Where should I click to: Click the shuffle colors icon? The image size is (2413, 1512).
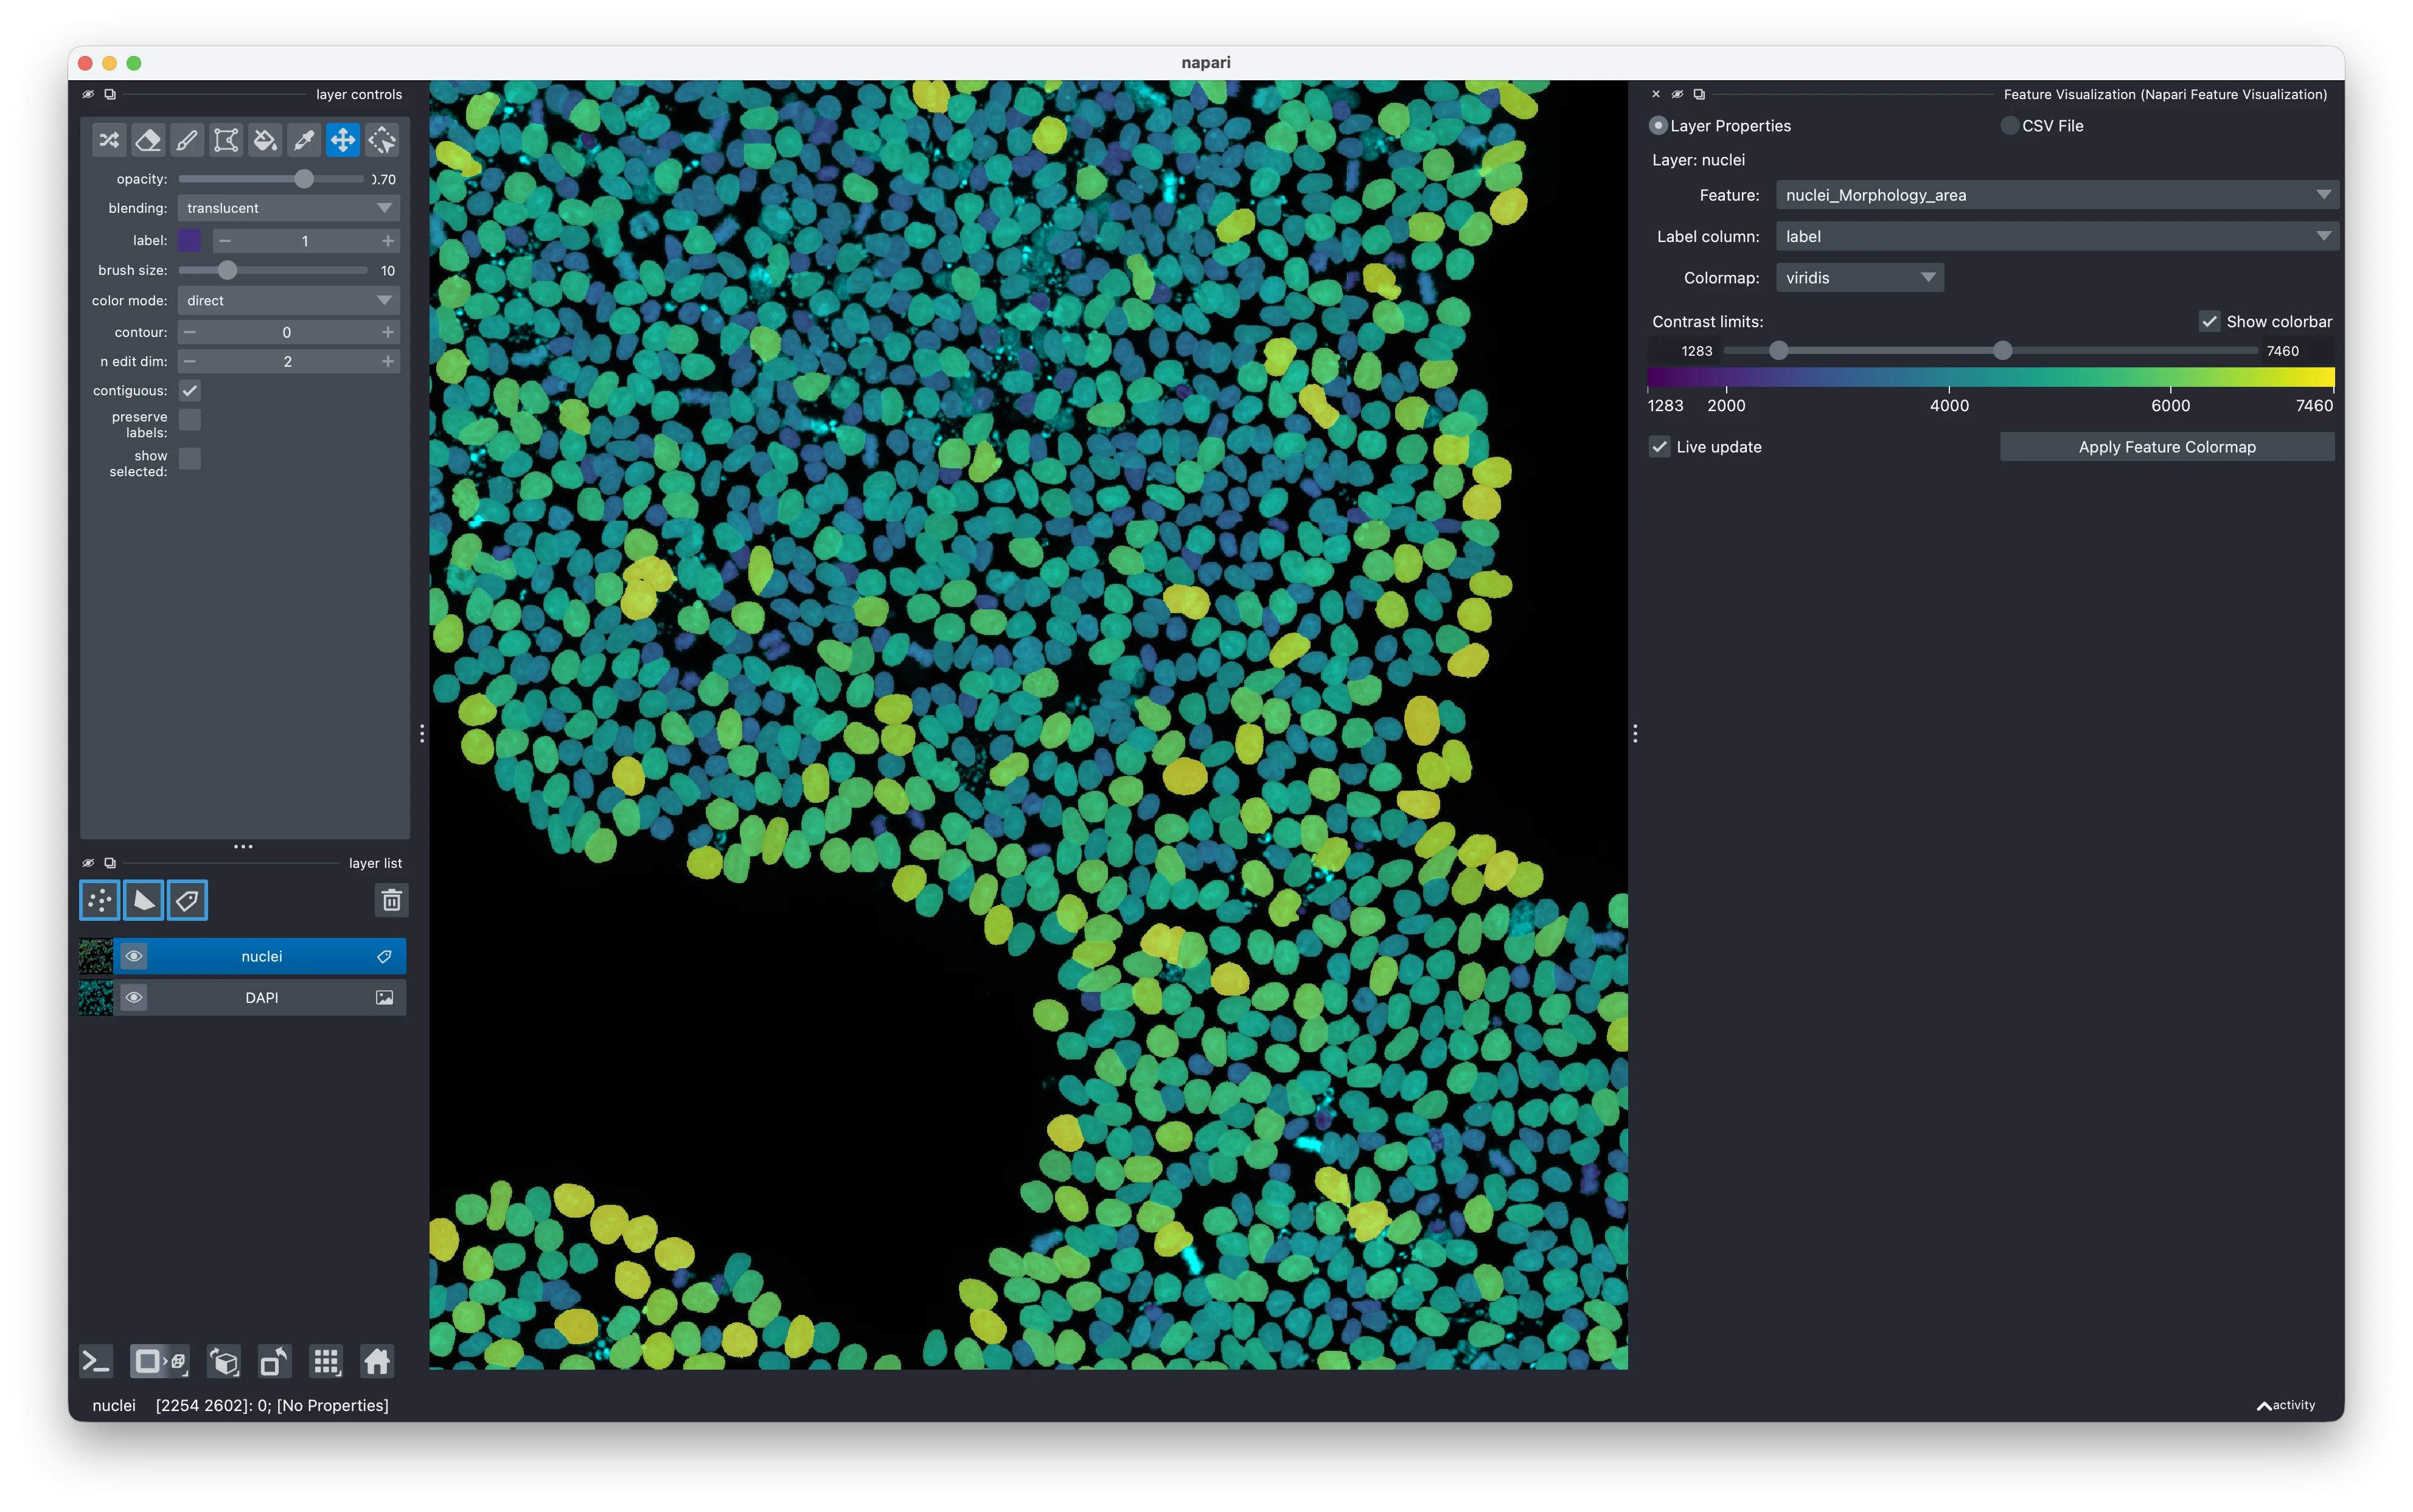coord(109,140)
